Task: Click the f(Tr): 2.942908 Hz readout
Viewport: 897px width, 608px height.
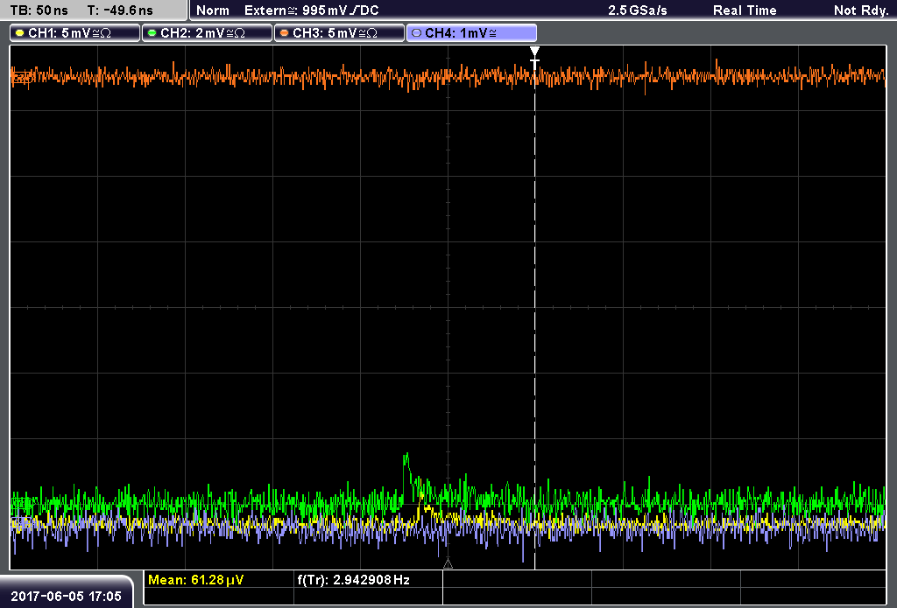Action: pos(354,580)
